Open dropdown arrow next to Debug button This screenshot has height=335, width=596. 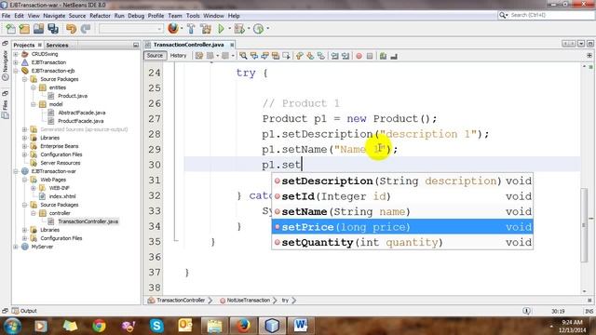pyautogui.click(x=249, y=29)
